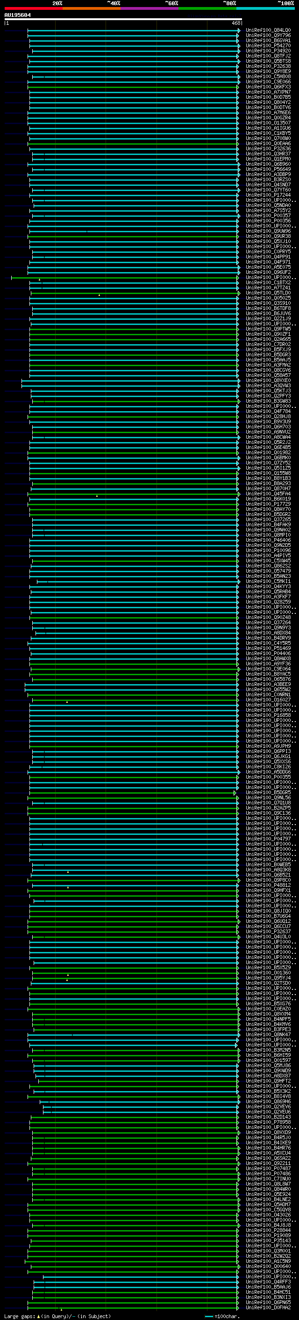Select the UniRef100_O13507 label
Screen dimensions: 299x1320
point(268,123)
